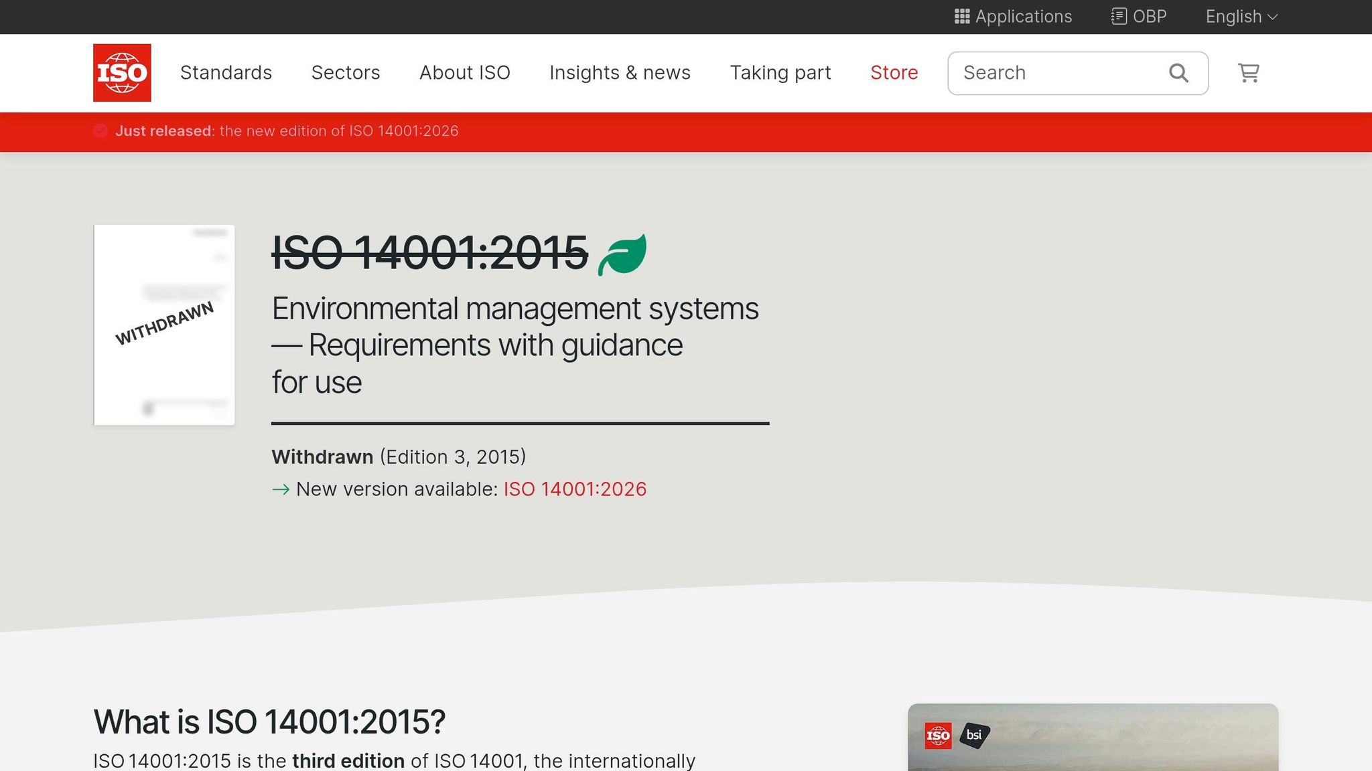Click the ISO badge on the video thumbnail
Screen dimensions: 1372x771
pyautogui.click(x=938, y=734)
